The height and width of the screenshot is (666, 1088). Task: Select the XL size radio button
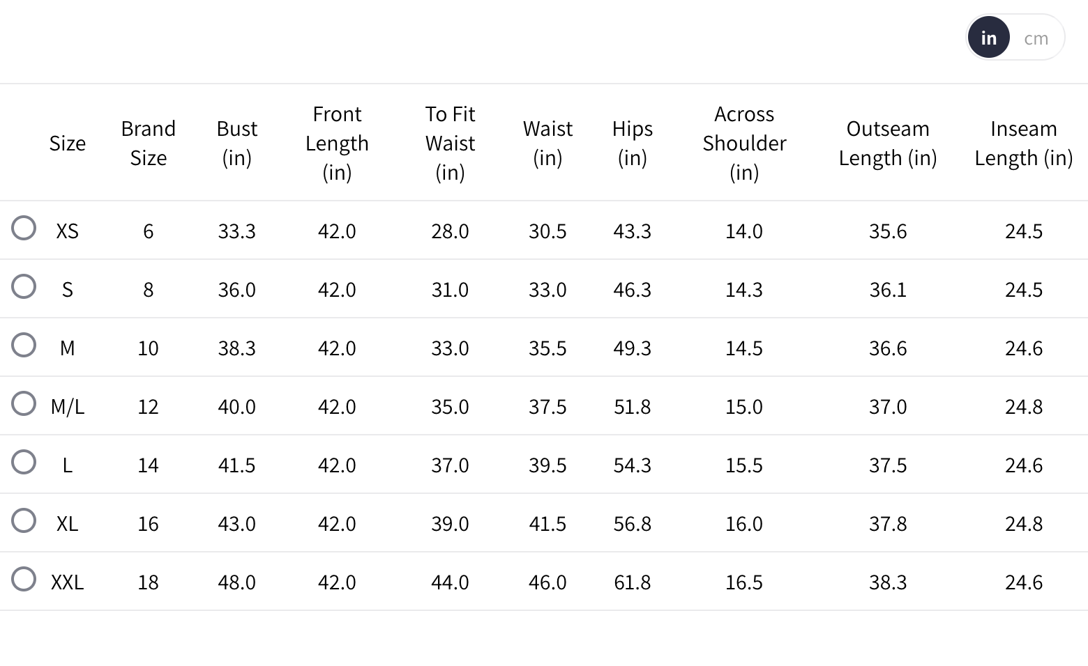point(24,520)
